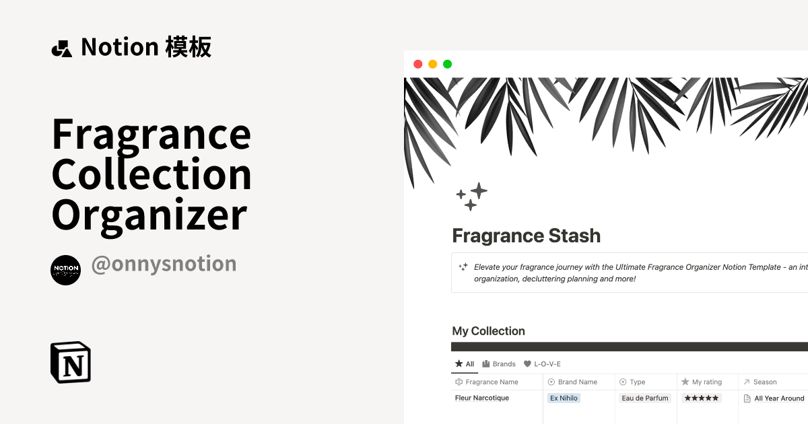Click the Fragrance Name column header icon
The height and width of the screenshot is (424, 808).
tap(459, 382)
